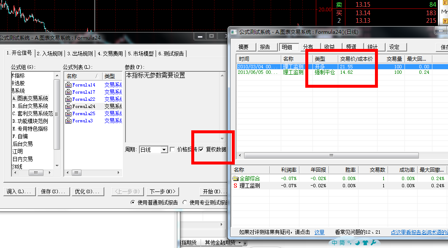Toggle 复权数据 checkbox
448x248 pixels.
[x=201, y=149]
